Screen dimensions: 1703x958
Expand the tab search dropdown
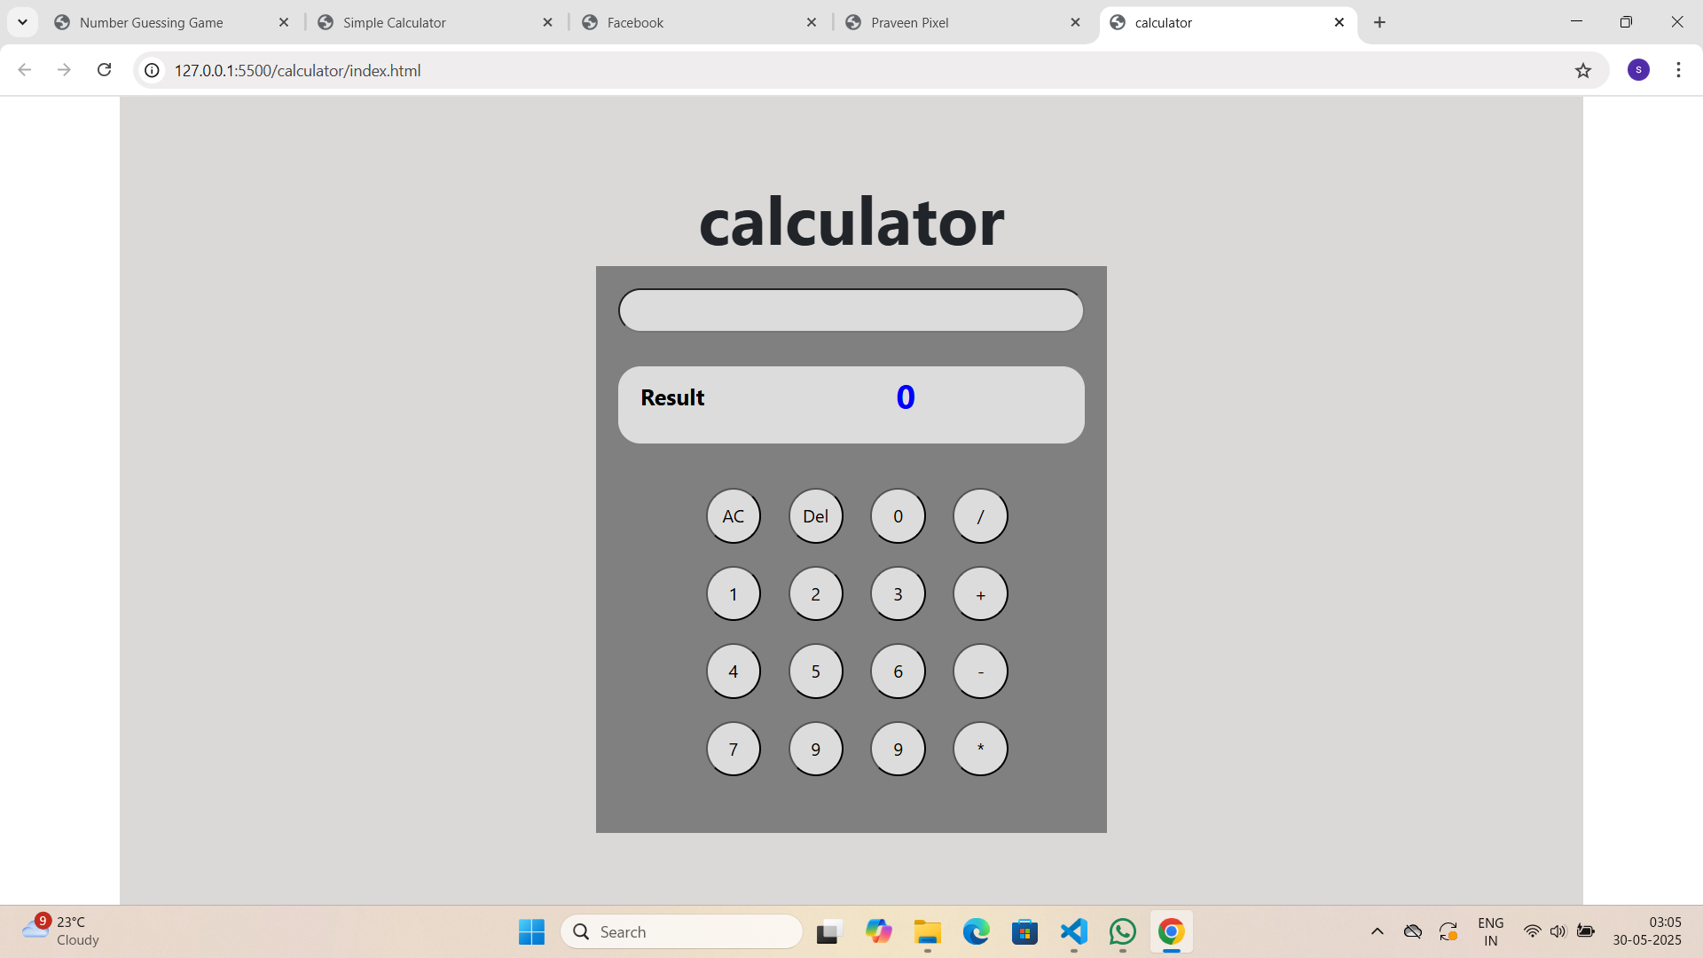point(22,22)
